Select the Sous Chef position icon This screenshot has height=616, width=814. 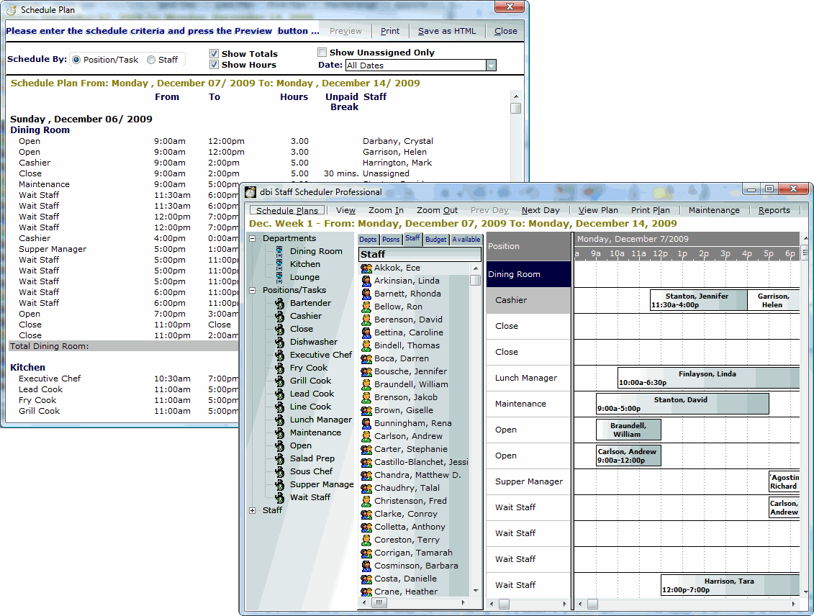tap(280, 472)
